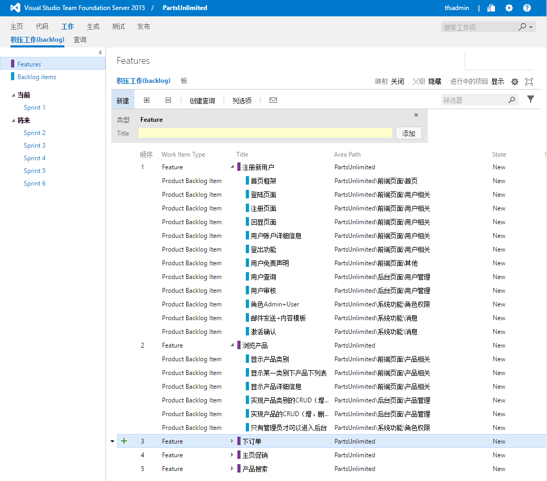
Task: Close the new Feature panel
Action: click(416, 115)
